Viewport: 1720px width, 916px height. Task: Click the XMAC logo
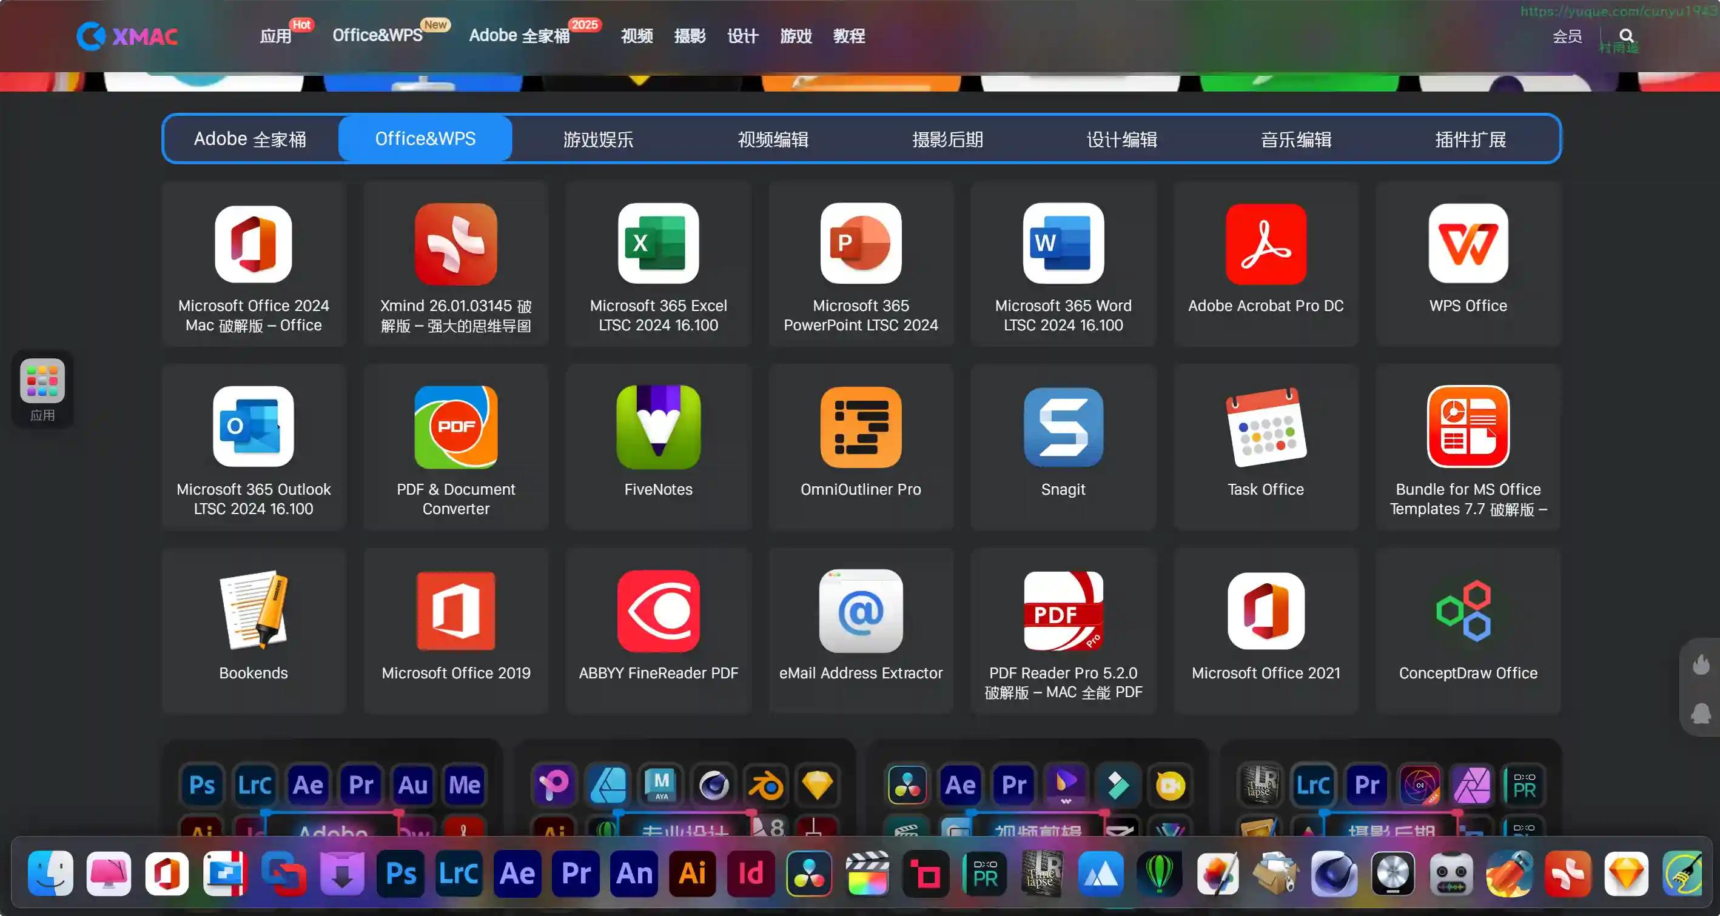(x=127, y=36)
